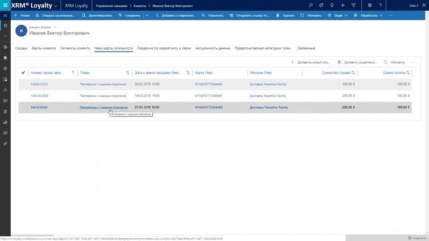429x241 pixels.
Task: Expand the Соединить split dropdown arrow
Action: coord(147,15)
